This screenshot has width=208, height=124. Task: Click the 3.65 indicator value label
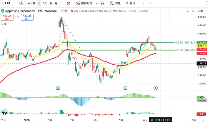click(x=201, y=97)
